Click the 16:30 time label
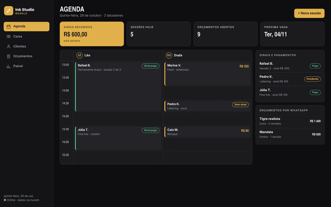 pyautogui.click(x=65, y=155)
